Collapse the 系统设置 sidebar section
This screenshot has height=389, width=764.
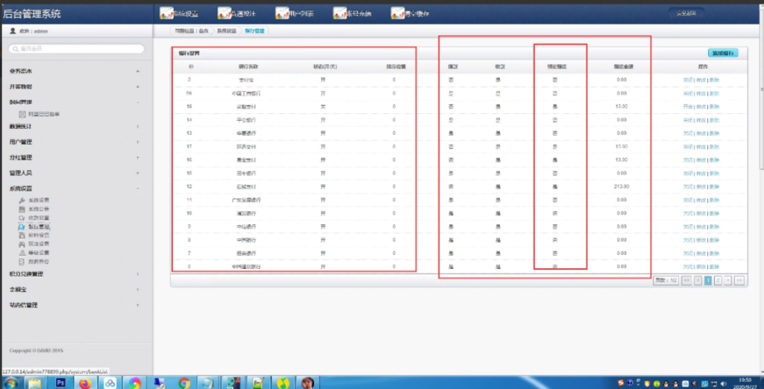[137, 189]
